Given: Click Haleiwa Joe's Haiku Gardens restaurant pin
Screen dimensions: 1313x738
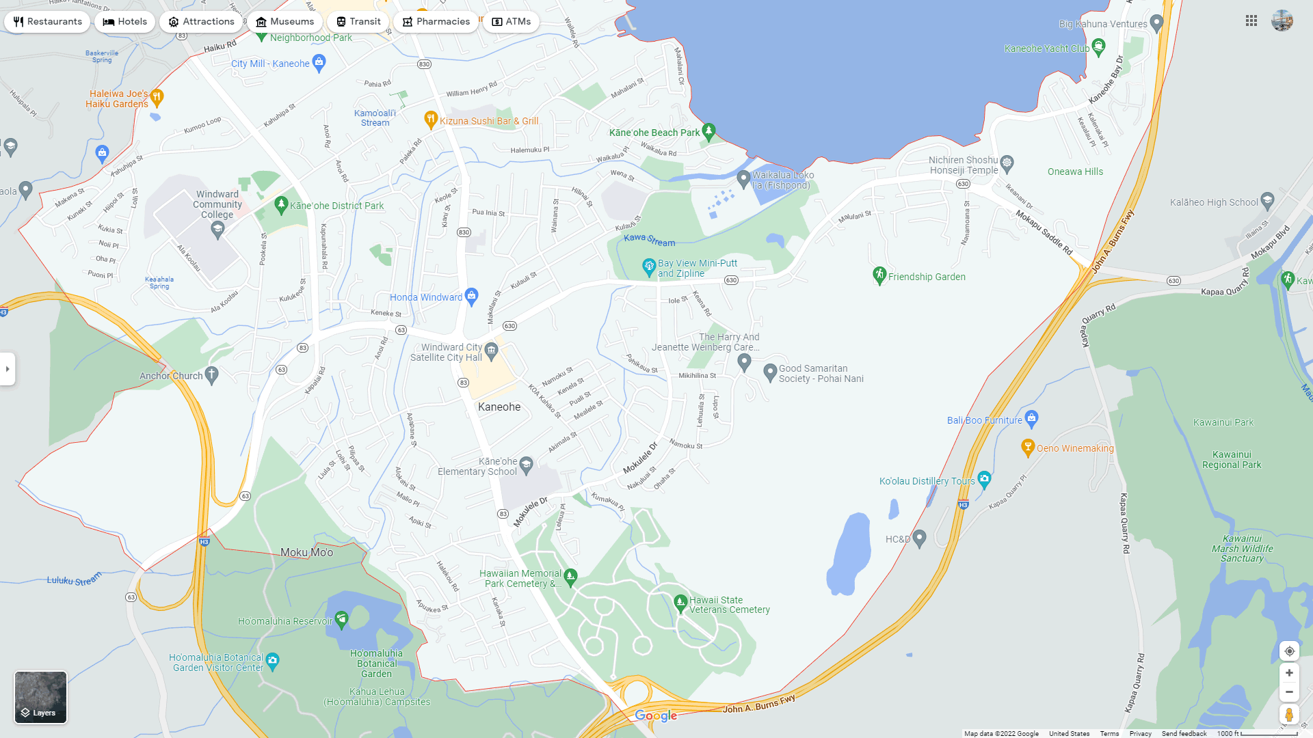Looking at the screenshot, I should [157, 98].
